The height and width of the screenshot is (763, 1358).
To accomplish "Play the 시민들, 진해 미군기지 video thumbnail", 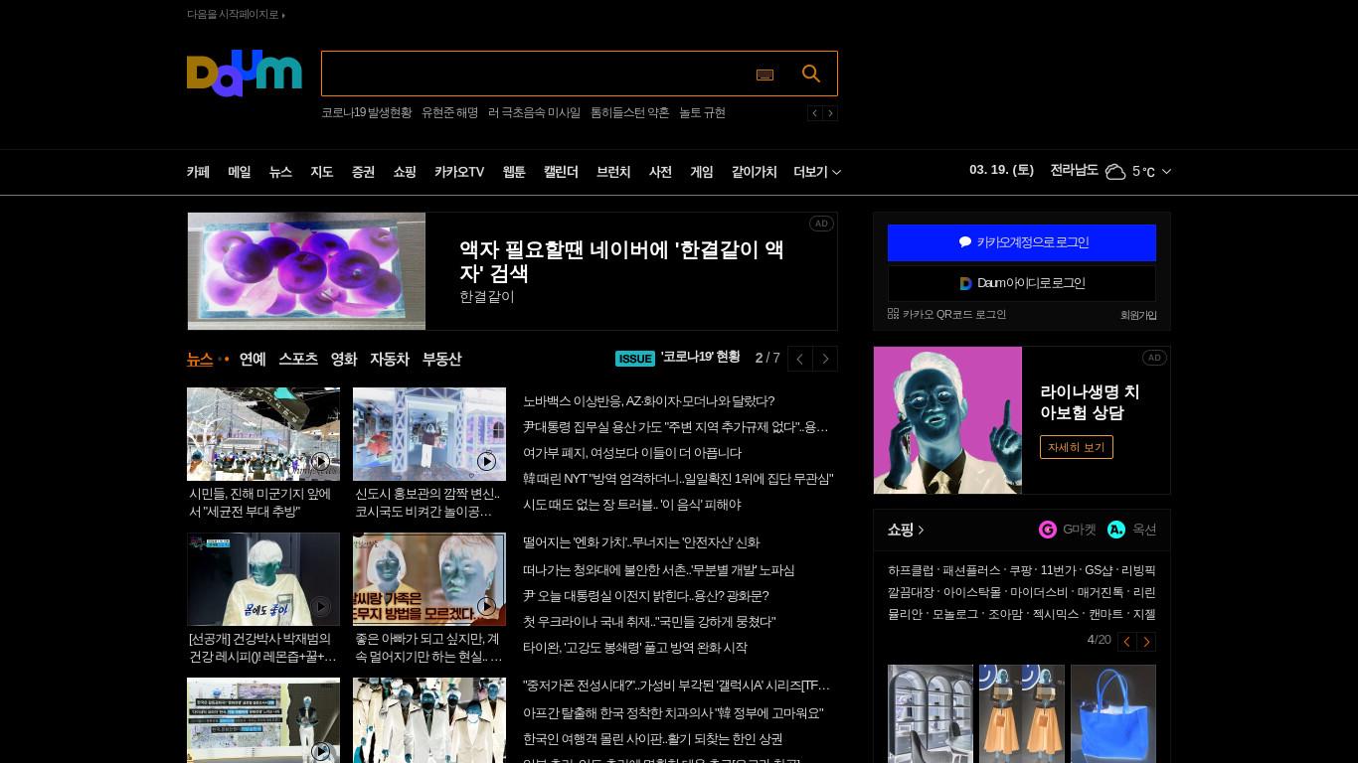I will pos(263,434).
